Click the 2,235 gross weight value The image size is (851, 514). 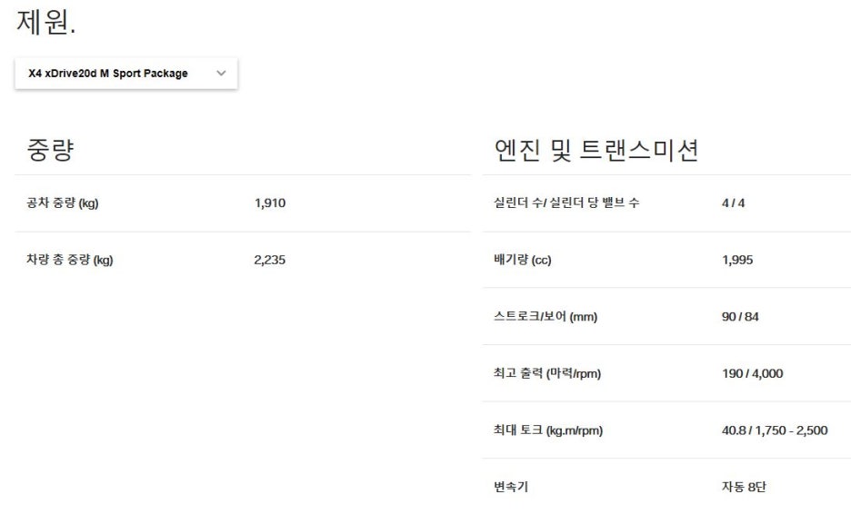click(x=270, y=260)
